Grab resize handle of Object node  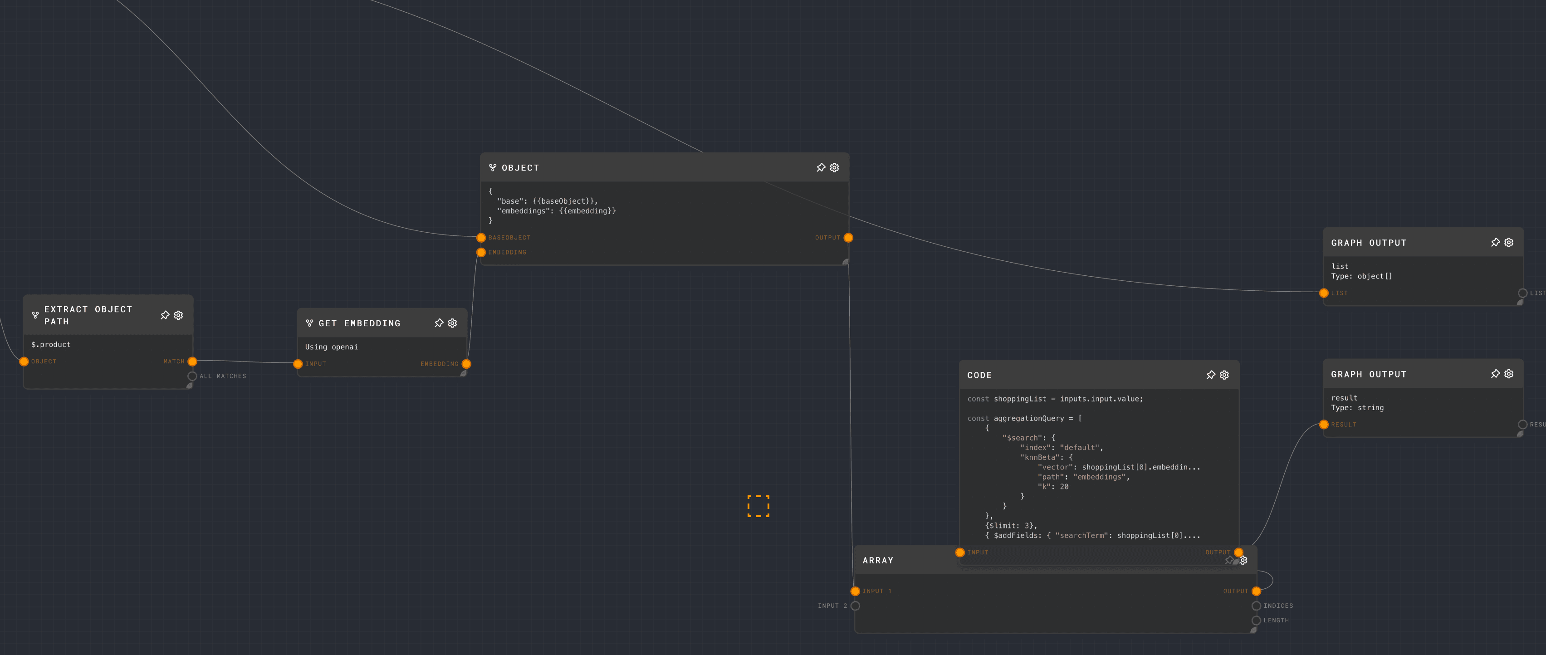click(846, 262)
